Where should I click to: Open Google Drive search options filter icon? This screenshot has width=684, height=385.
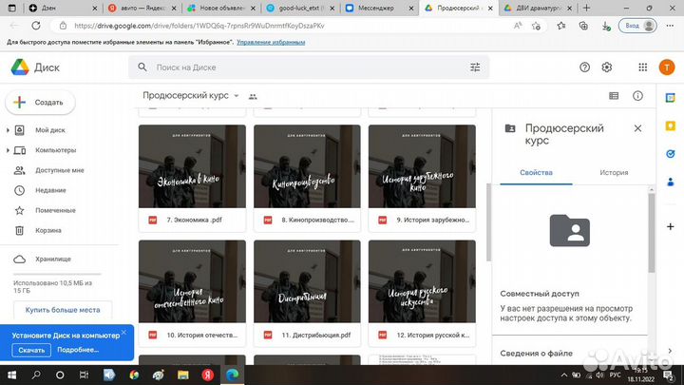click(475, 67)
